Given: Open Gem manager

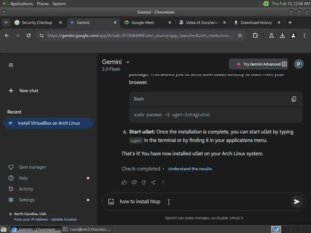Looking at the screenshot, I should click(x=27, y=167).
